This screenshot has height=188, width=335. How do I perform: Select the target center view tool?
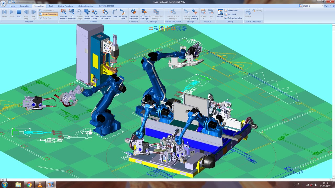coord(184,28)
